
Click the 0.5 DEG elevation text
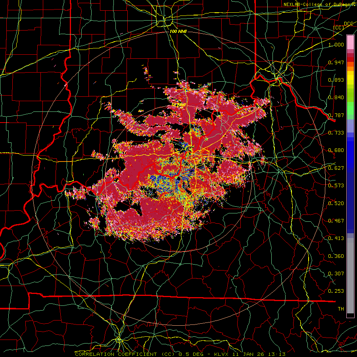191,354
